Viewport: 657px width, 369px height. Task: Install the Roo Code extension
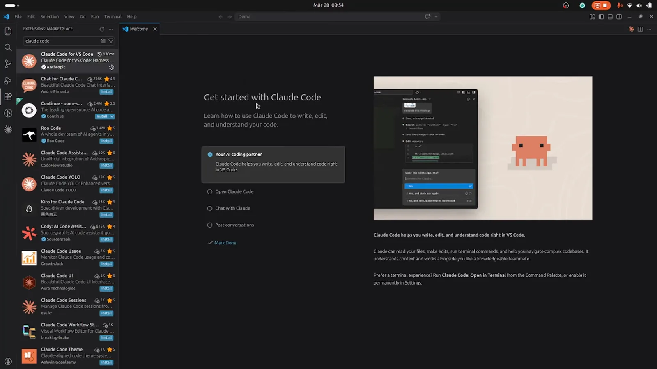tap(106, 141)
